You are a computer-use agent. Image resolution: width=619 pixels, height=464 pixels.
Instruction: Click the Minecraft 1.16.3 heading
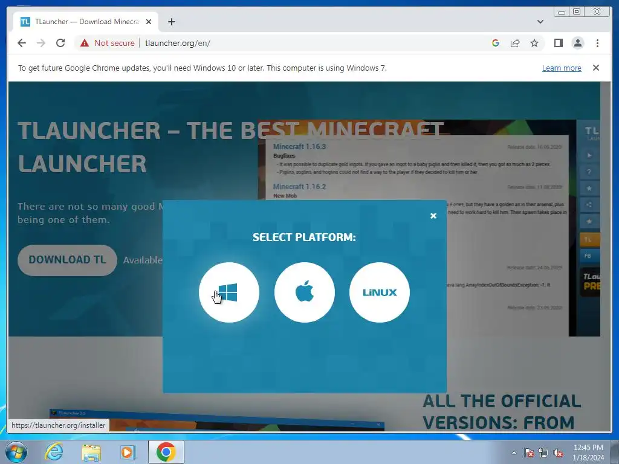(x=299, y=146)
